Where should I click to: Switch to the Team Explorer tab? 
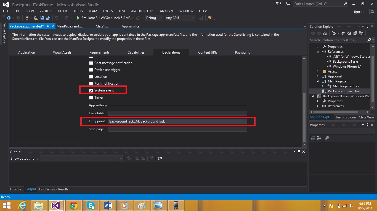coord(346,117)
